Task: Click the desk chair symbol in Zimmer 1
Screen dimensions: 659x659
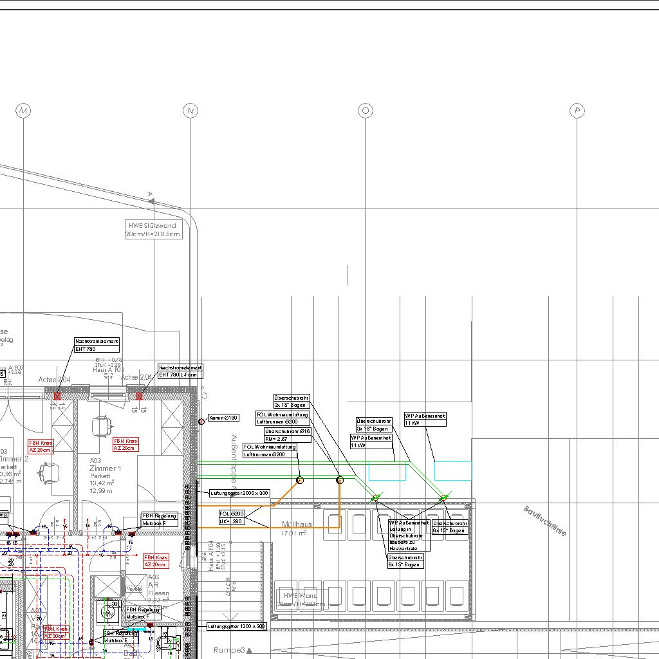Action: coord(102,425)
